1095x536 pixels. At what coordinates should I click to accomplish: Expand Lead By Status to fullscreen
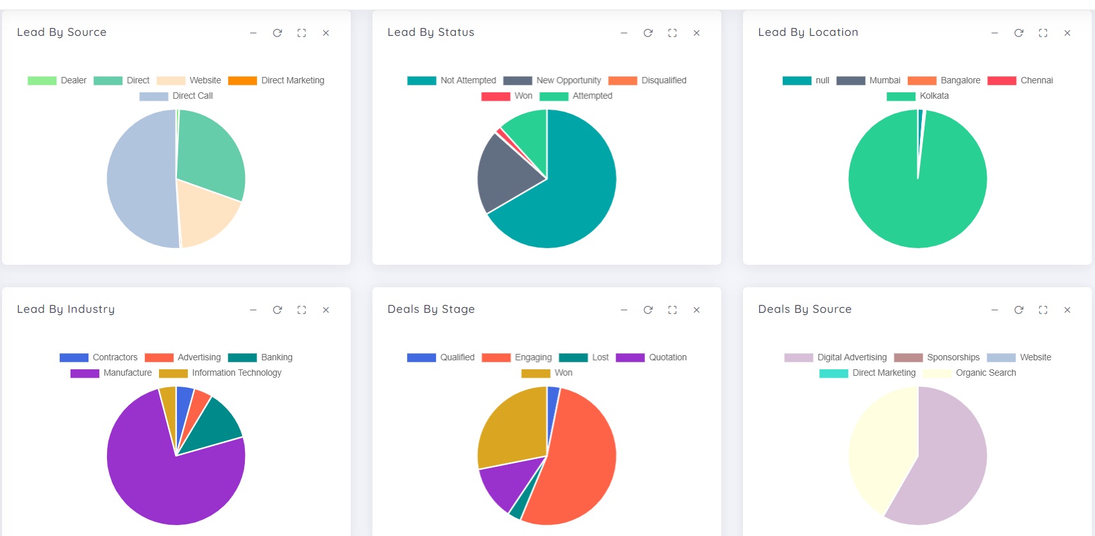tap(673, 33)
